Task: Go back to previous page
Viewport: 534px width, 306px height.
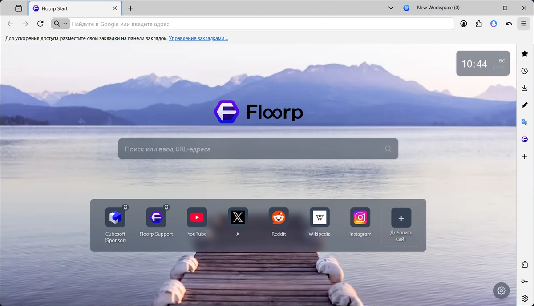Action: click(x=10, y=24)
